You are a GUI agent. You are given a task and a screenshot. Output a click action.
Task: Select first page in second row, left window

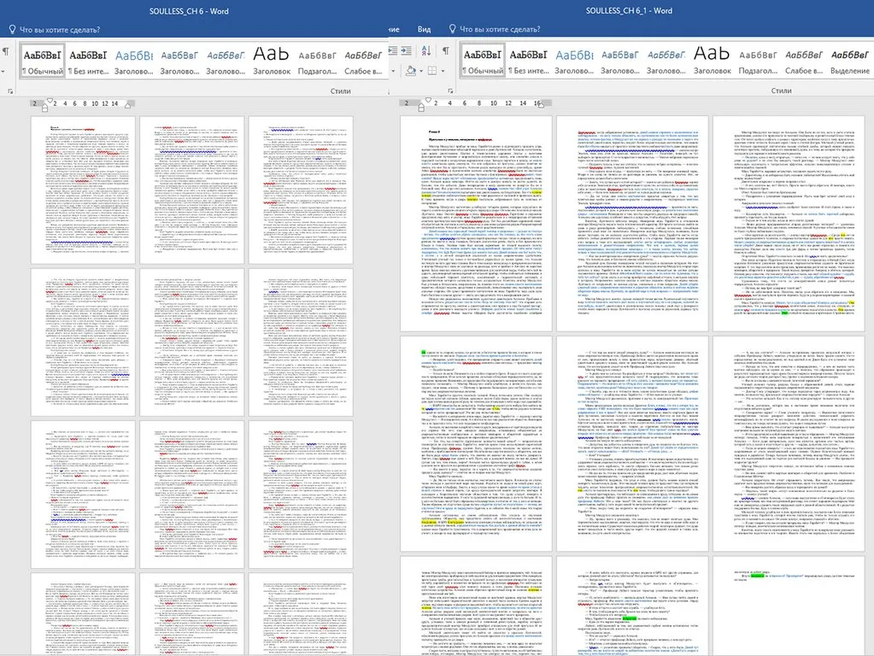(83, 343)
